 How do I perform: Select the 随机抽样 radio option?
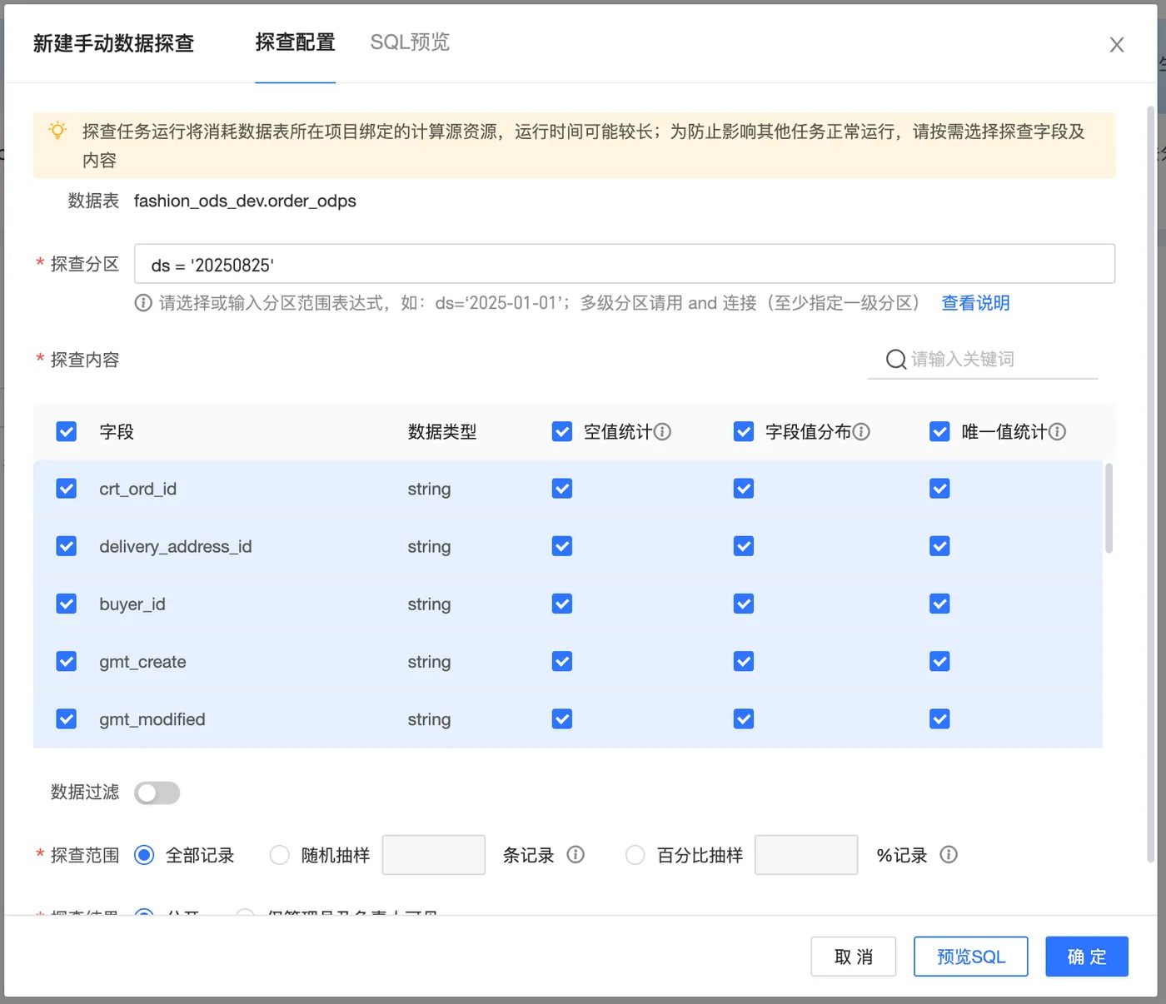(x=280, y=855)
